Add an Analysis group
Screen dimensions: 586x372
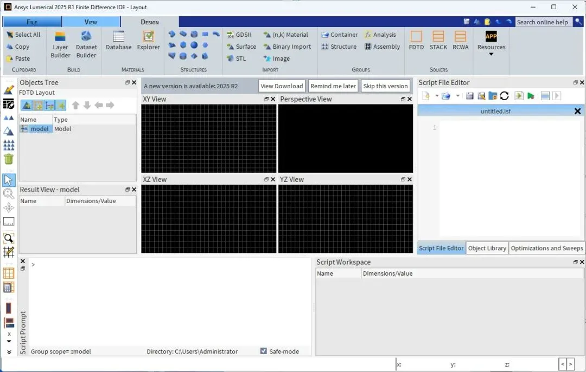(x=380, y=35)
